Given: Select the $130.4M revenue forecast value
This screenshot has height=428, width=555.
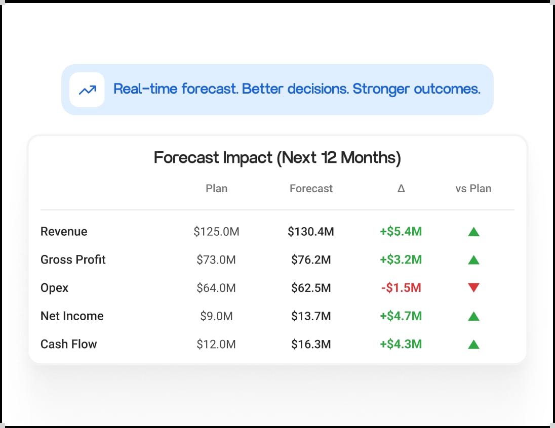Looking at the screenshot, I should [x=311, y=231].
